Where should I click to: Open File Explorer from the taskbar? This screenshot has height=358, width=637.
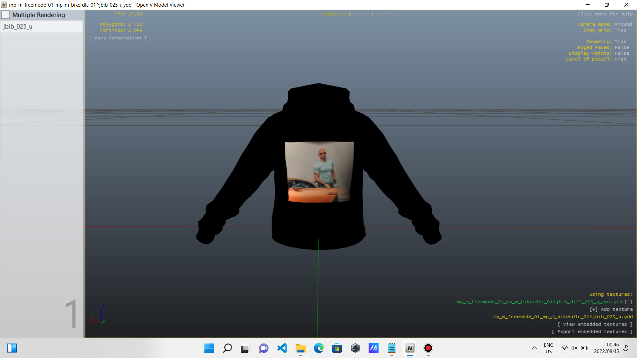(x=300, y=348)
